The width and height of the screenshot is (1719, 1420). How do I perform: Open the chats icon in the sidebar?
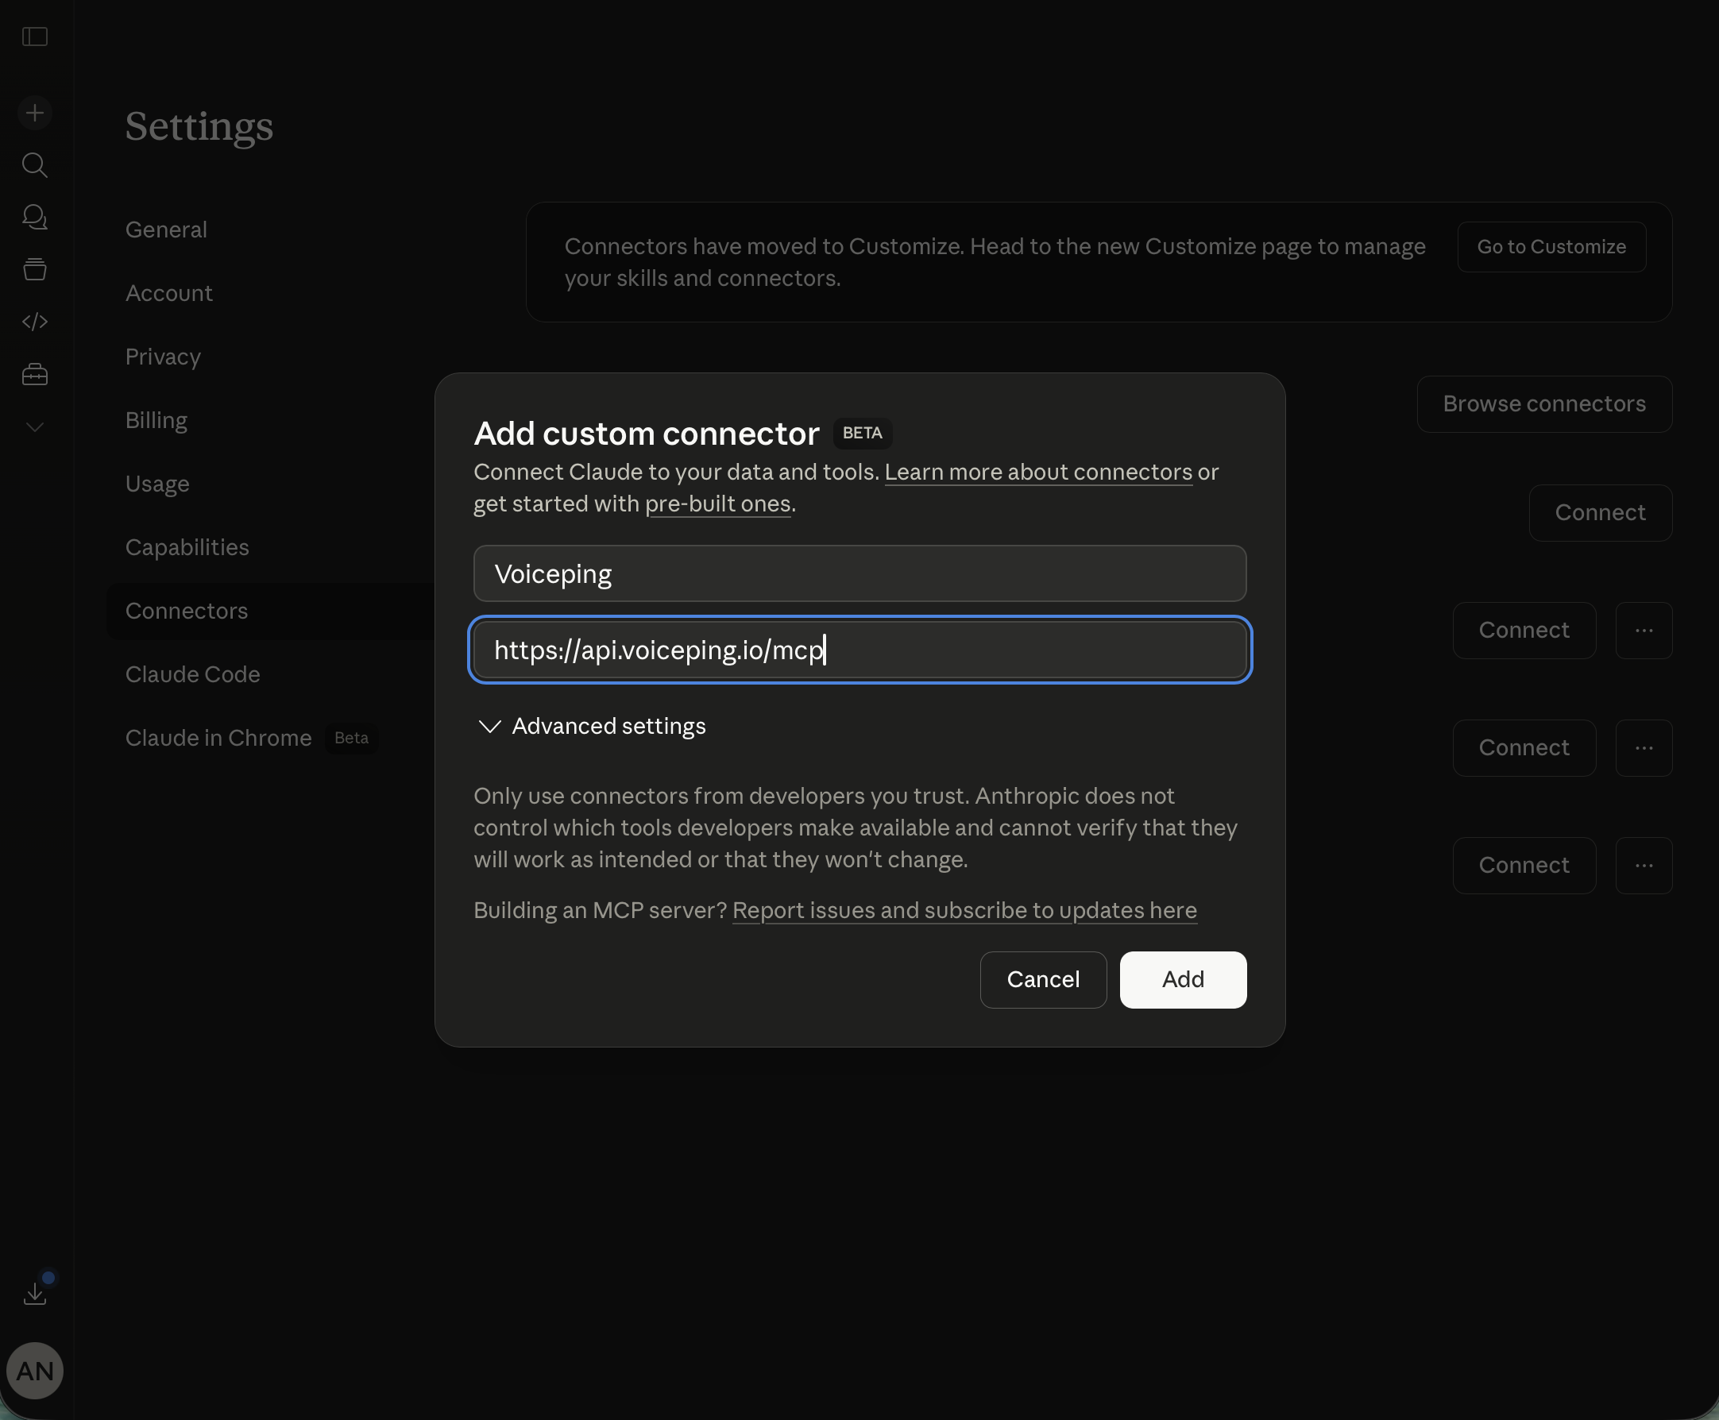35,218
